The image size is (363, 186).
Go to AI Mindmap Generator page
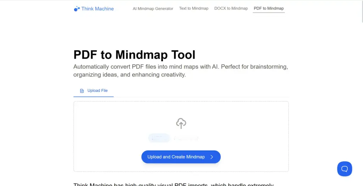pyautogui.click(x=153, y=9)
